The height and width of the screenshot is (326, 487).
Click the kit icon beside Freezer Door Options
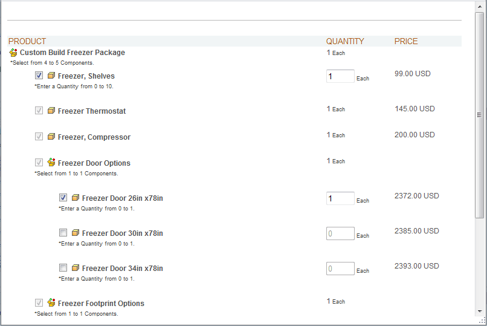[51, 162]
